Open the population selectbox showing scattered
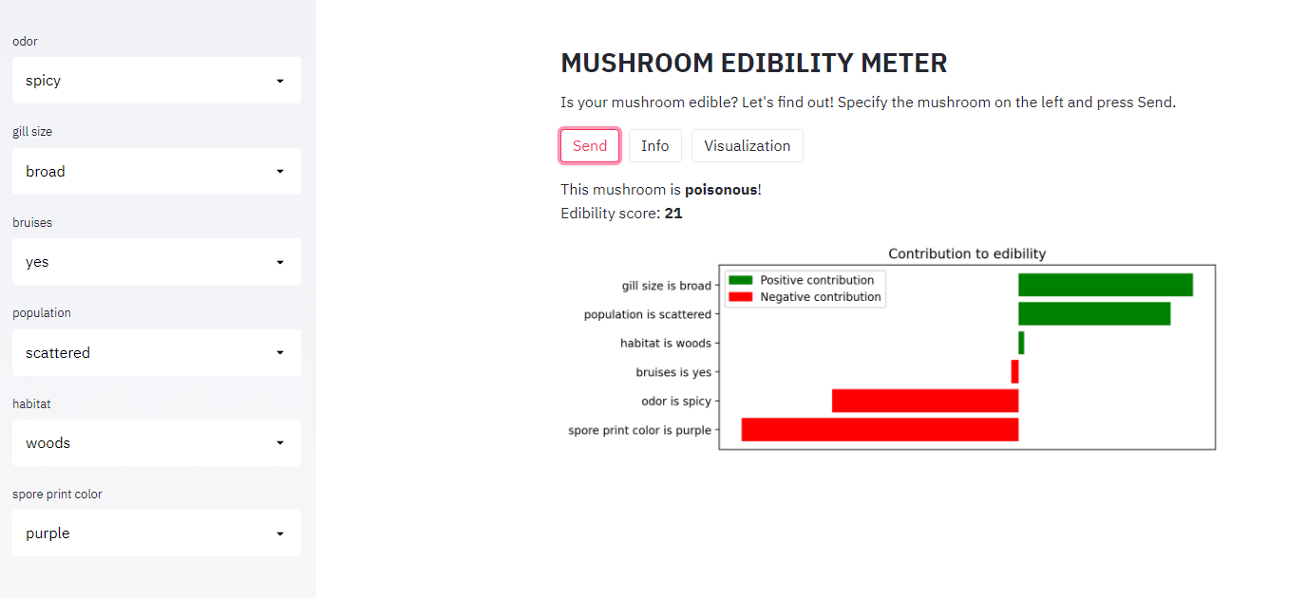 coord(157,353)
